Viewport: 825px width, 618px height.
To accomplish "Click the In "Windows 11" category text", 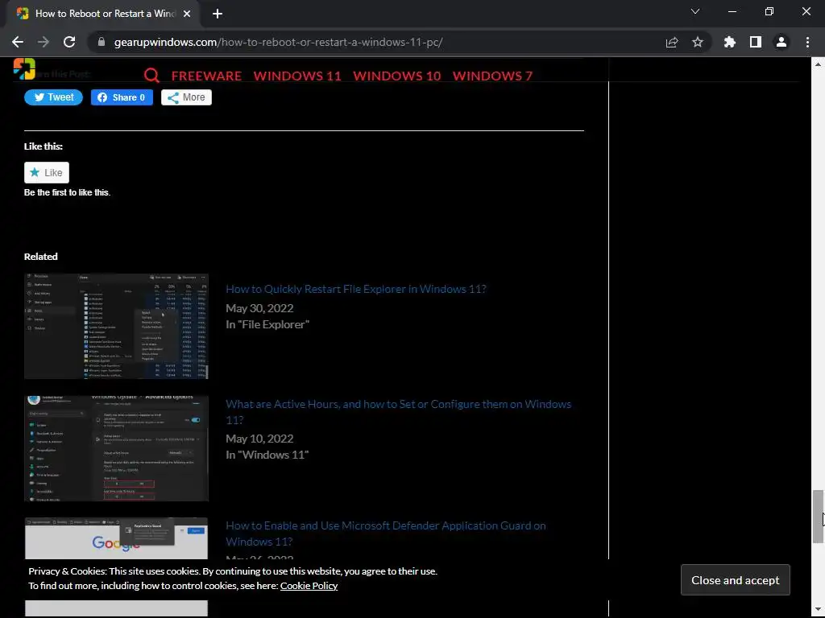I will pos(267,455).
